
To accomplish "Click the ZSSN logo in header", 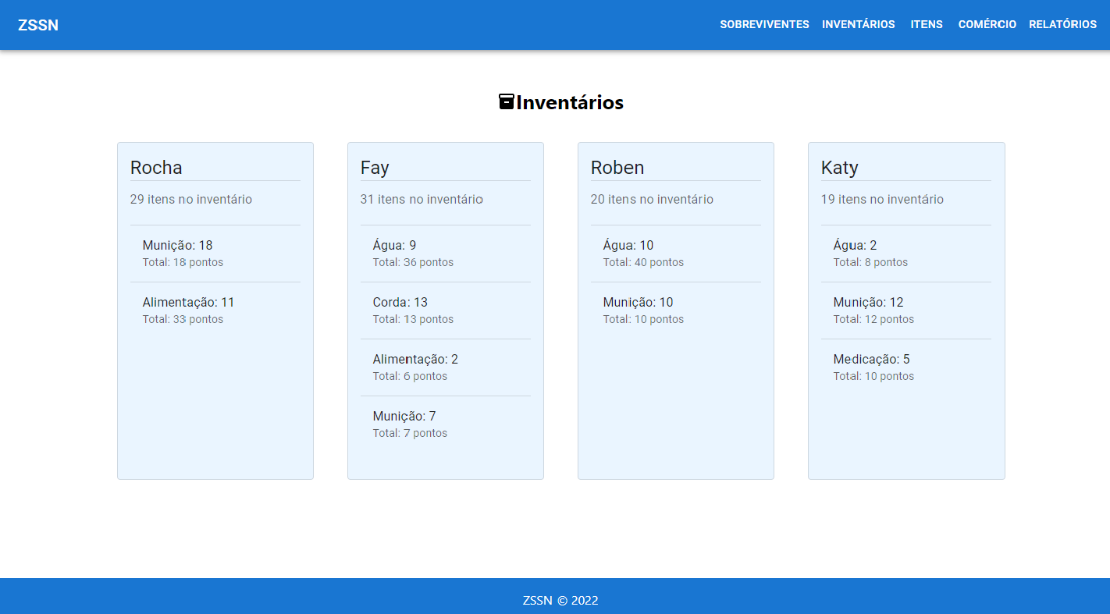I will coord(38,25).
